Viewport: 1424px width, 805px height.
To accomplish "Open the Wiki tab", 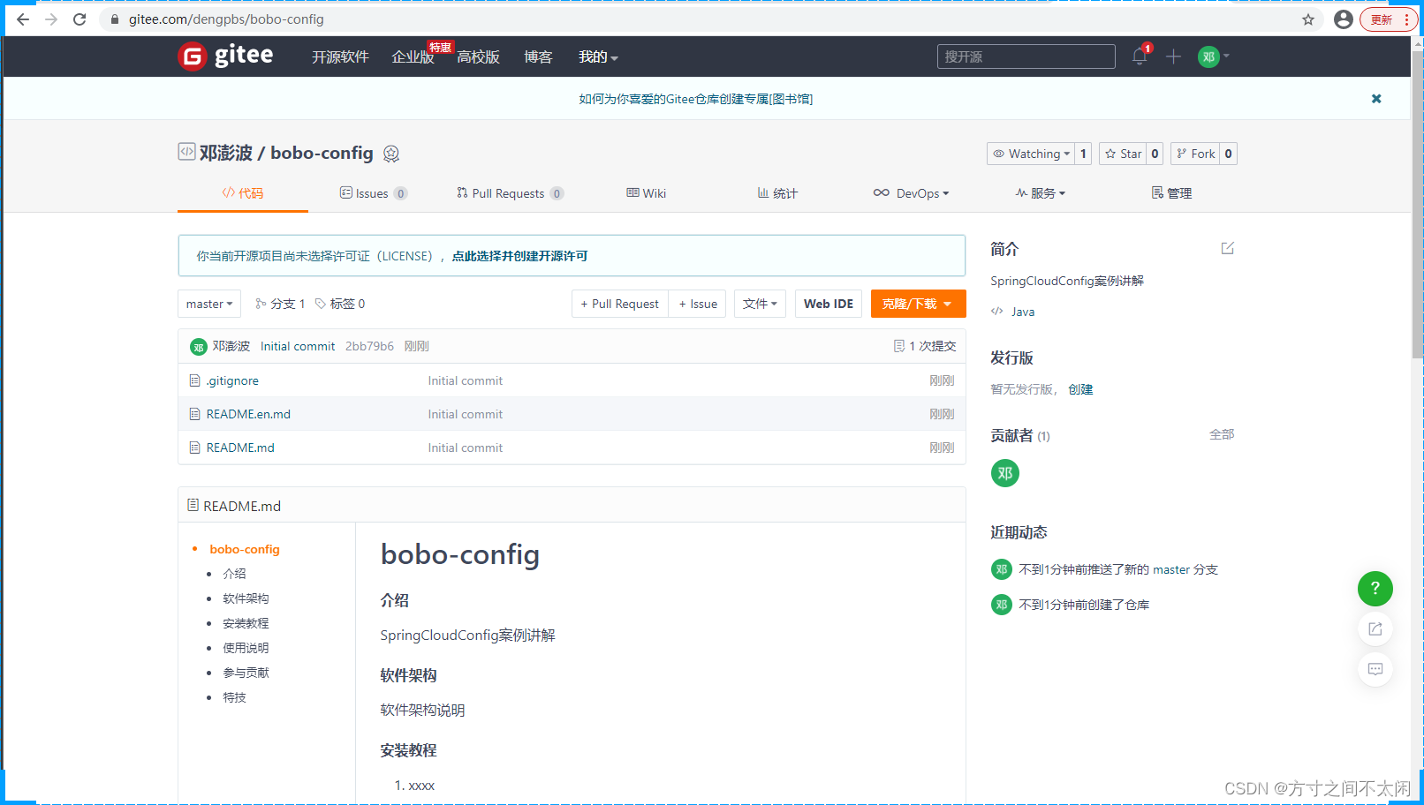I will pos(647,193).
